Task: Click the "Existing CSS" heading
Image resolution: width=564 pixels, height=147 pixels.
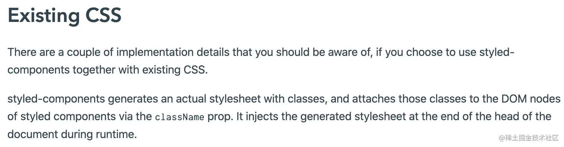Action: click(x=65, y=16)
